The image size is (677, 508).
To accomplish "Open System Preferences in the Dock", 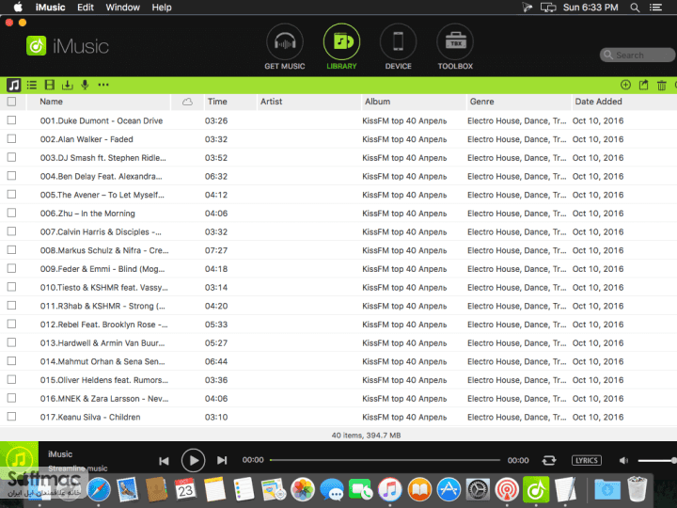I will 478,490.
